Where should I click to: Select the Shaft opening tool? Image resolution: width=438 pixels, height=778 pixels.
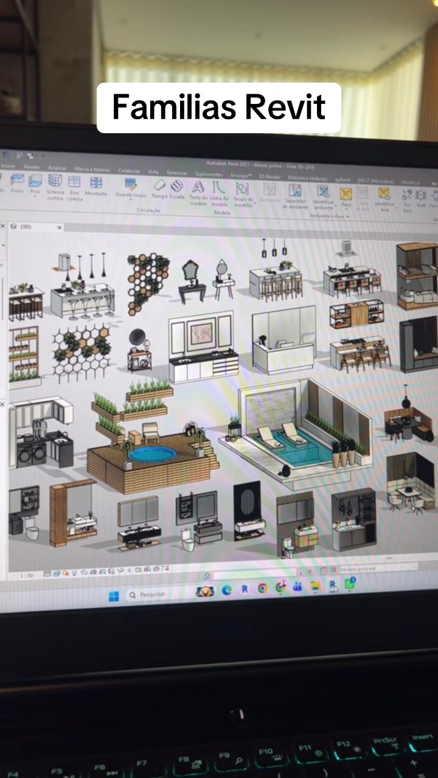(421, 198)
